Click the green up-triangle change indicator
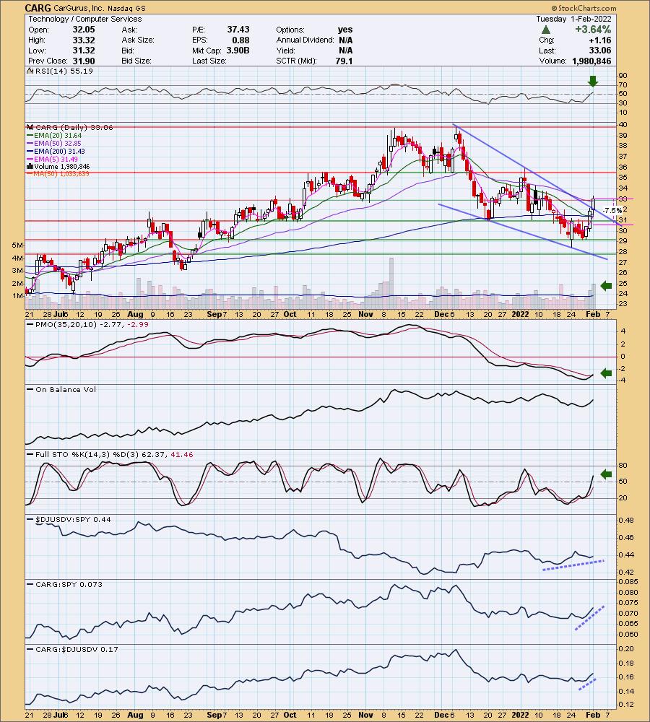This screenshot has height=722, width=650. [545, 30]
